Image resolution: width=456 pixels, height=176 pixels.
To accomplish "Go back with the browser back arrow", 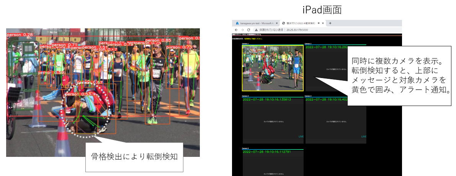I will click(x=236, y=30).
